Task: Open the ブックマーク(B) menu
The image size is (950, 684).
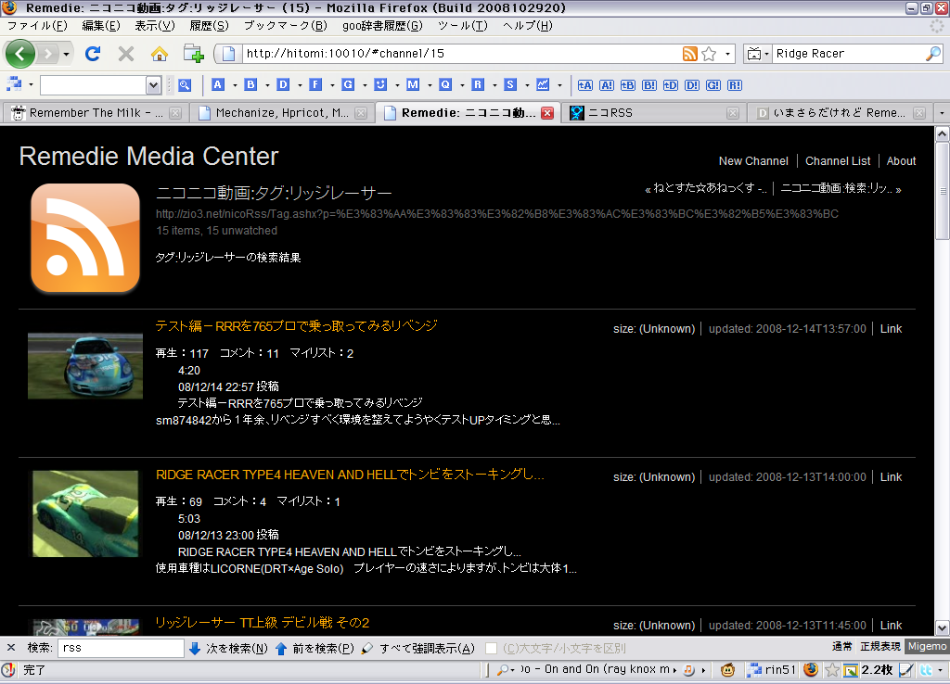Action: [x=285, y=26]
